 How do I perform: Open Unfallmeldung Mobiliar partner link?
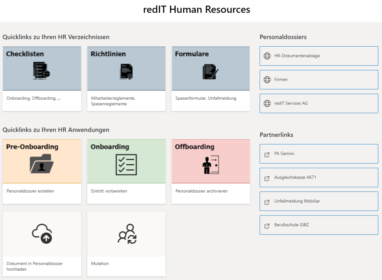click(297, 201)
